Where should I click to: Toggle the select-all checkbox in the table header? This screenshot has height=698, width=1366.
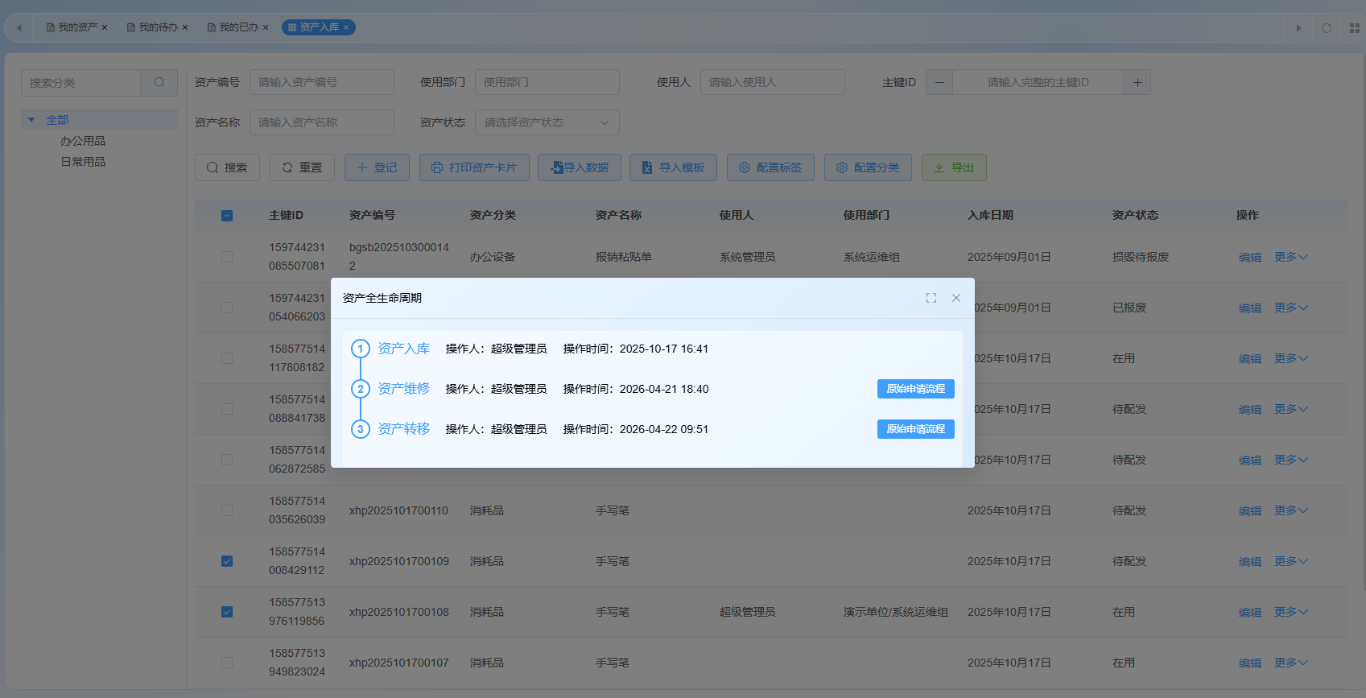(227, 216)
